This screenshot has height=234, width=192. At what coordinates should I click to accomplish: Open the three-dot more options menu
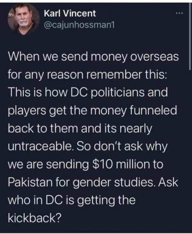click(178, 14)
